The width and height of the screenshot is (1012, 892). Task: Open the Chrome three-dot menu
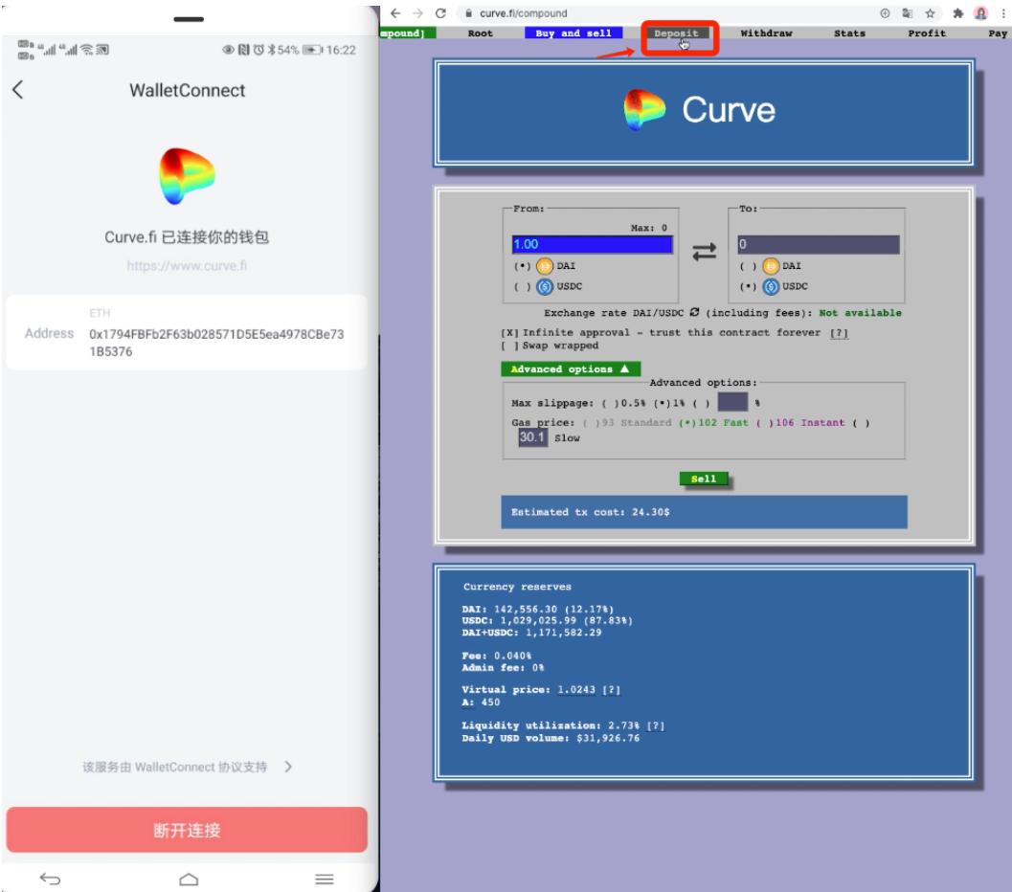1002,13
